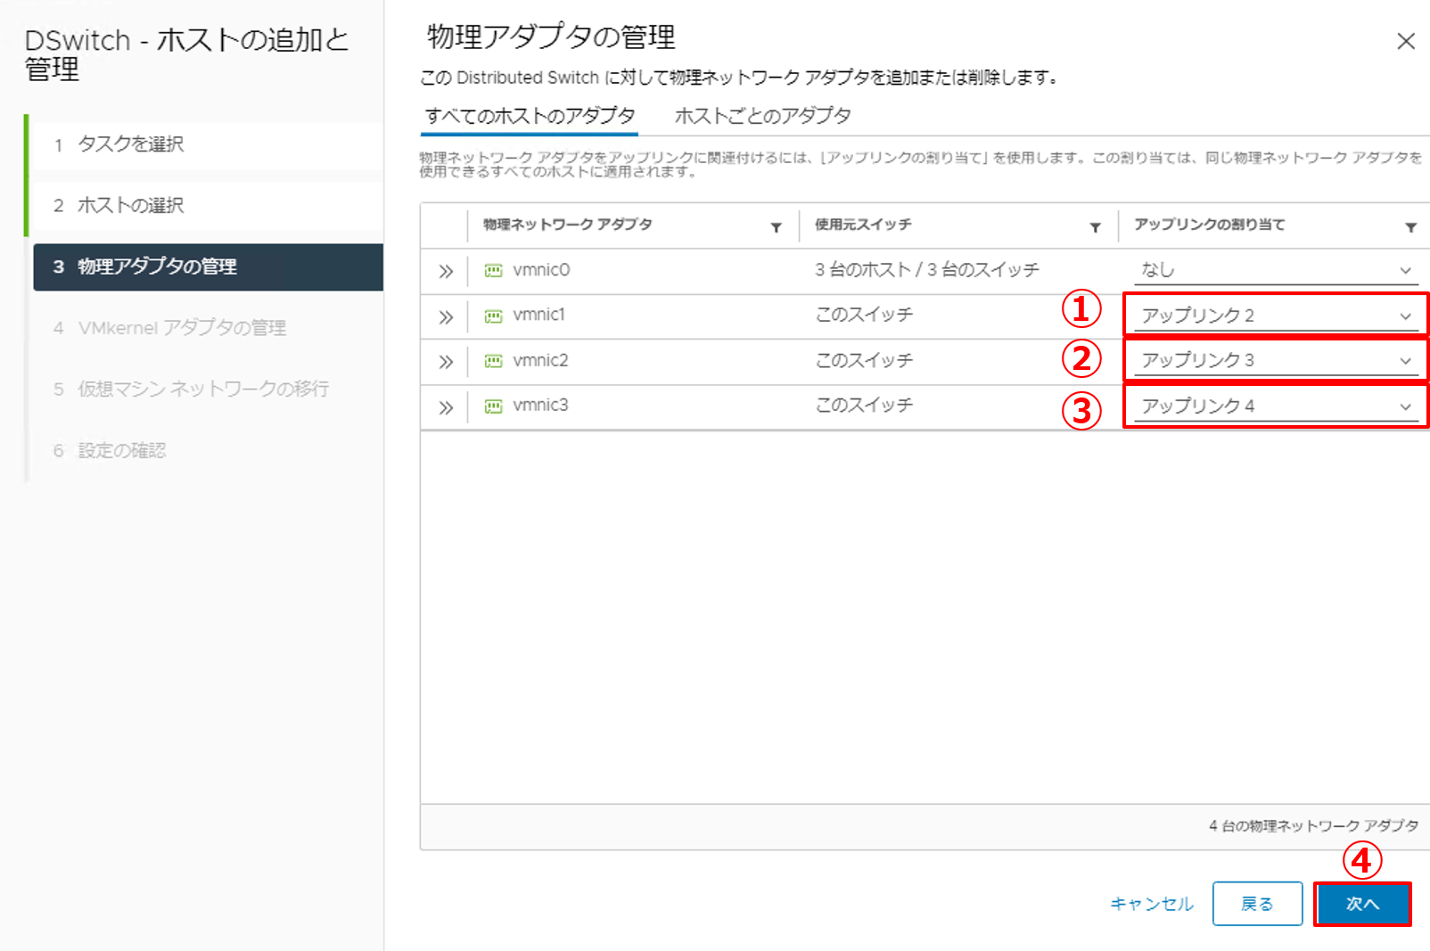Viewport: 1430px width, 951px height.
Task: Click the 戻る button
Action: point(1257,904)
